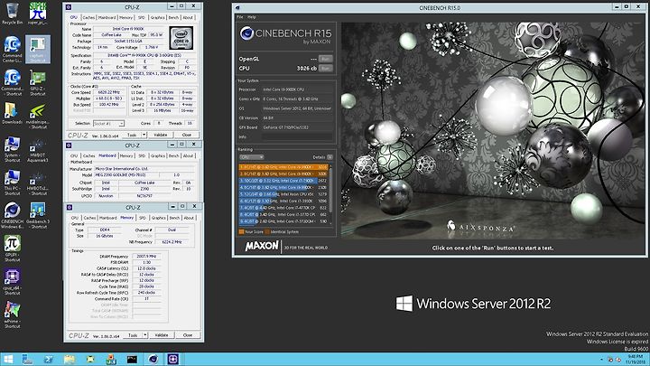The image size is (650, 366).
Task: Launch PowerShell from the taskbar
Action: point(49,360)
